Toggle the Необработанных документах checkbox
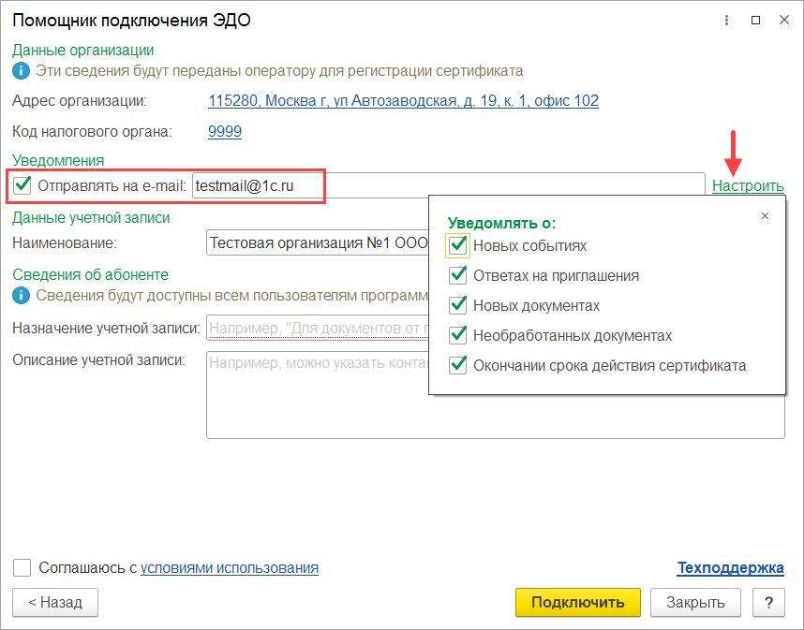 click(458, 335)
